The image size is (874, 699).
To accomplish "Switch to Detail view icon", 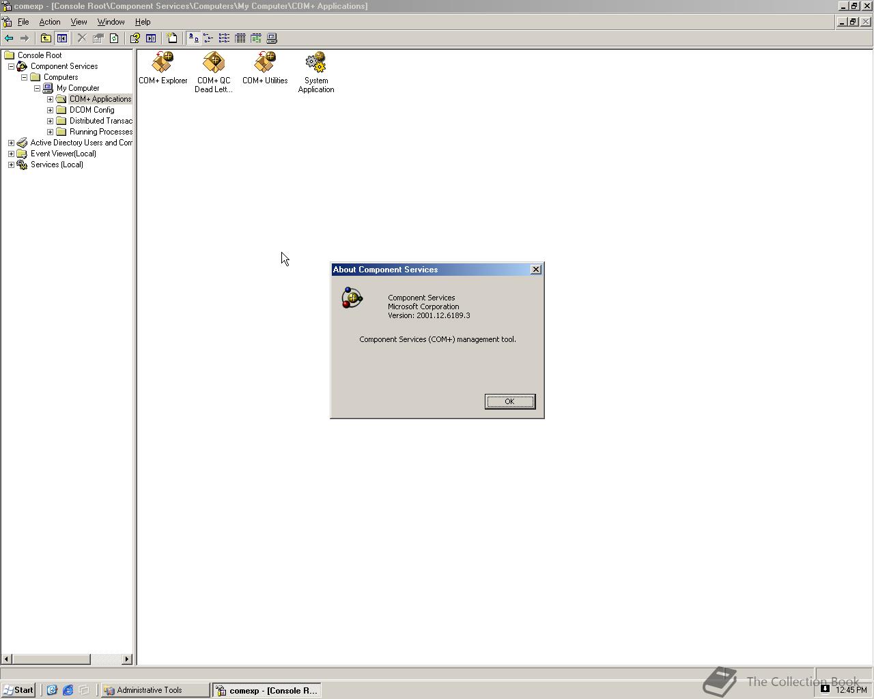I will (240, 38).
